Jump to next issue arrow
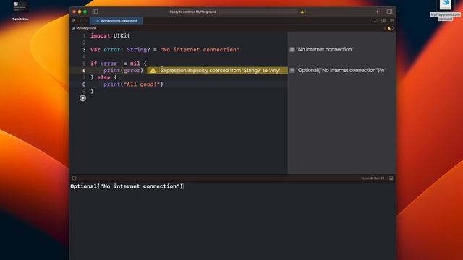 pos(393,28)
